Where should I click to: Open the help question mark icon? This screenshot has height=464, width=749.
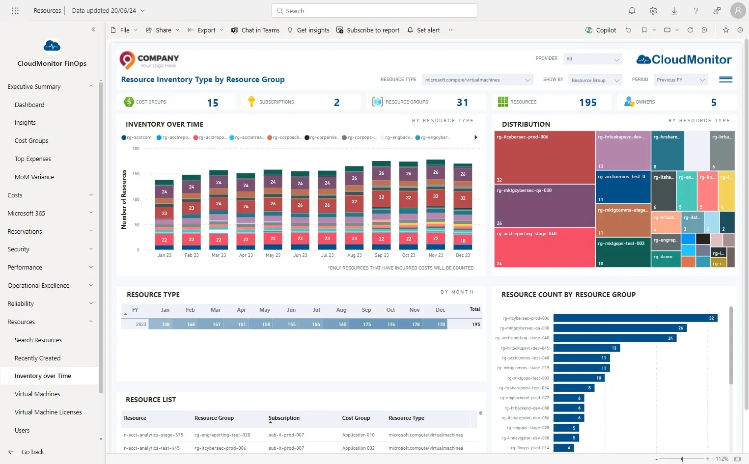pyautogui.click(x=695, y=10)
